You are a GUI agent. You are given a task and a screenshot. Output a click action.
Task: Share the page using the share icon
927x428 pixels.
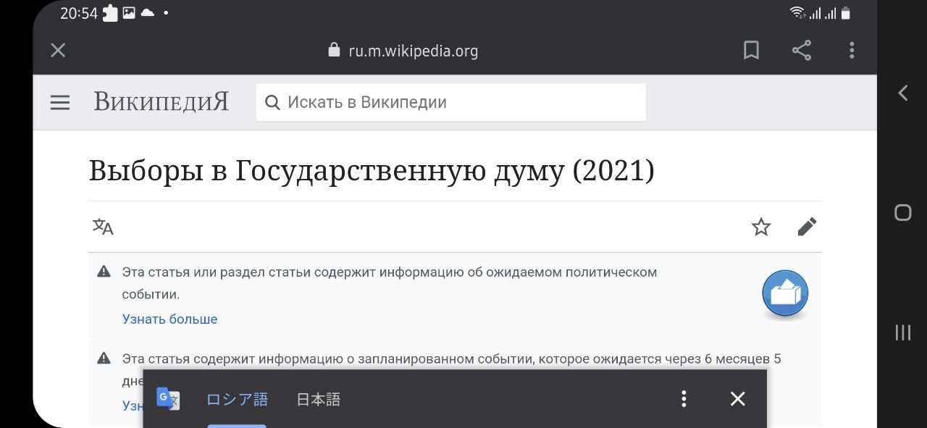[801, 50]
